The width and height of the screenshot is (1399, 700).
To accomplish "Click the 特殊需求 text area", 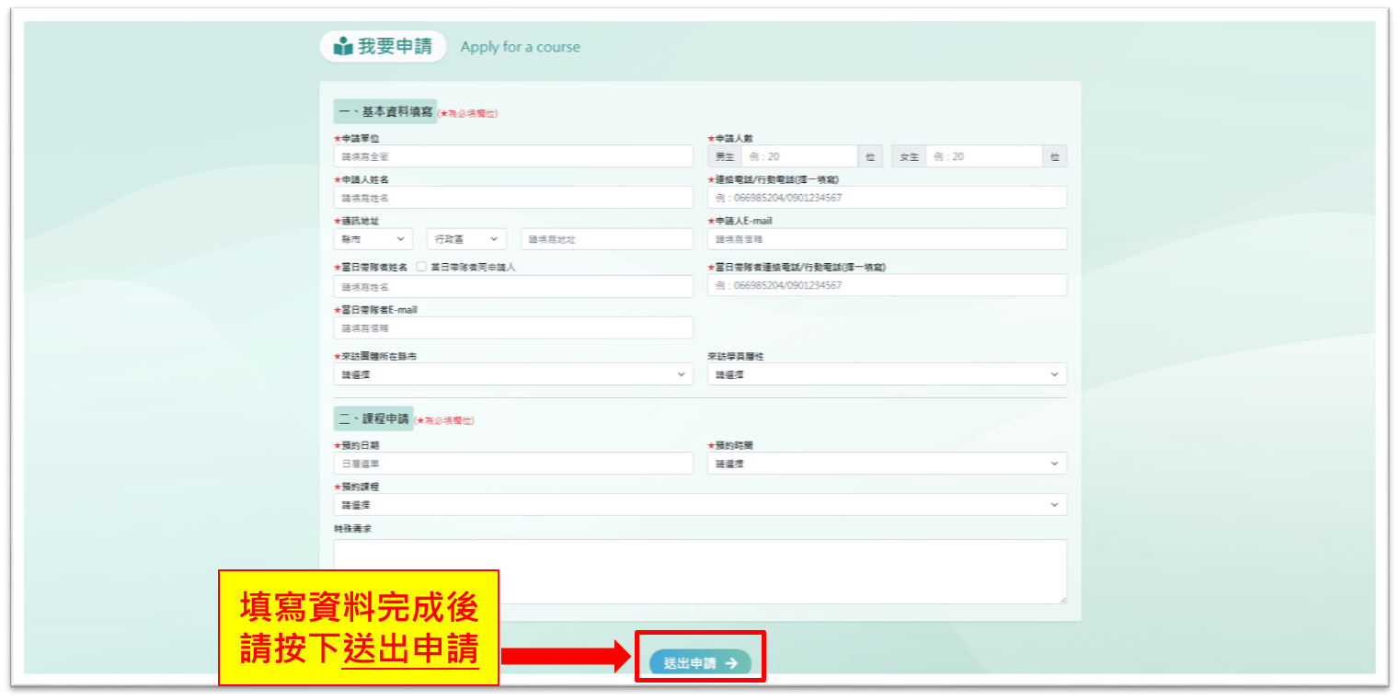I will (x=700, y=571).
